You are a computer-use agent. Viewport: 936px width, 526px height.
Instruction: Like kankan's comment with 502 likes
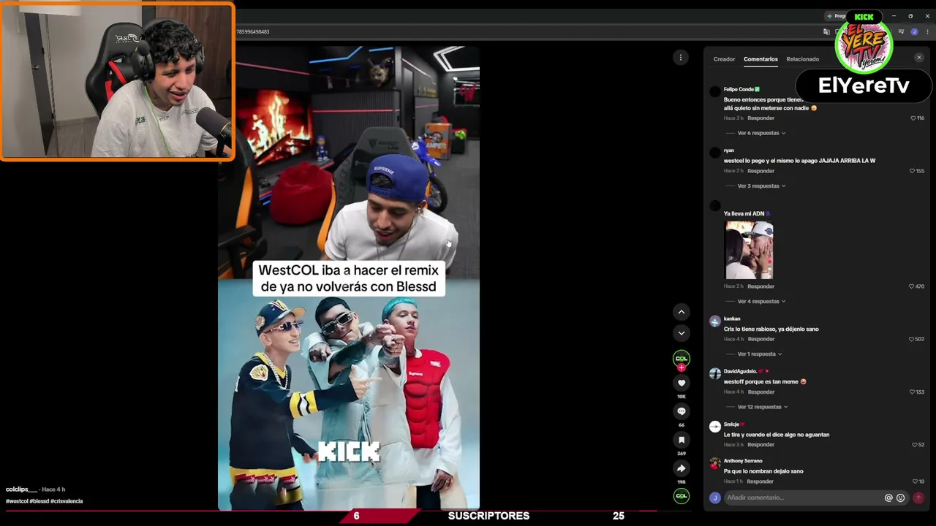[x=913, y=339]
